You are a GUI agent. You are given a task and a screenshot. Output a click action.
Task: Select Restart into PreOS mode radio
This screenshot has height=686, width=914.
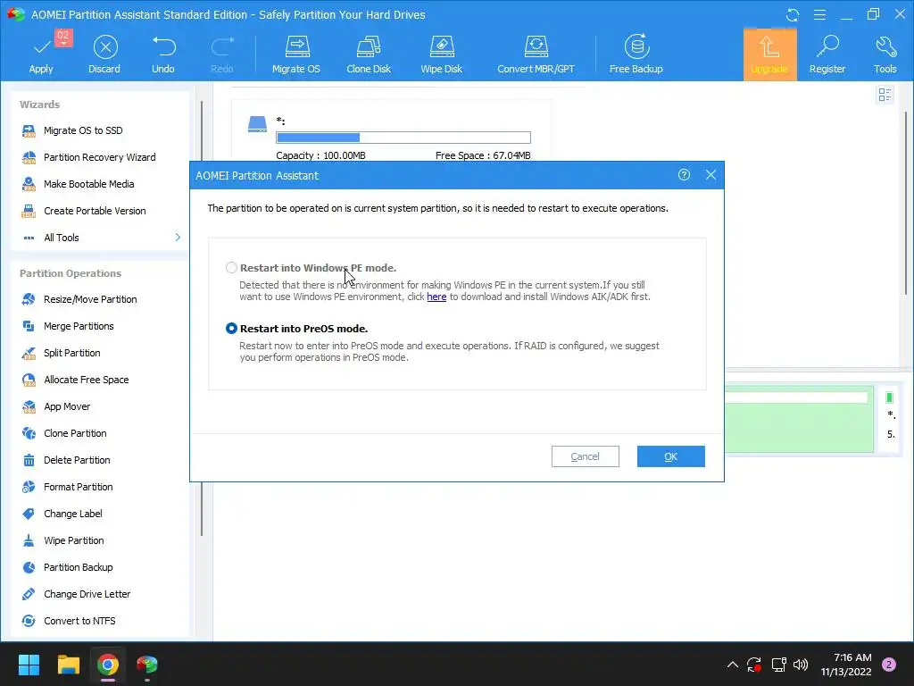point(231,329)
